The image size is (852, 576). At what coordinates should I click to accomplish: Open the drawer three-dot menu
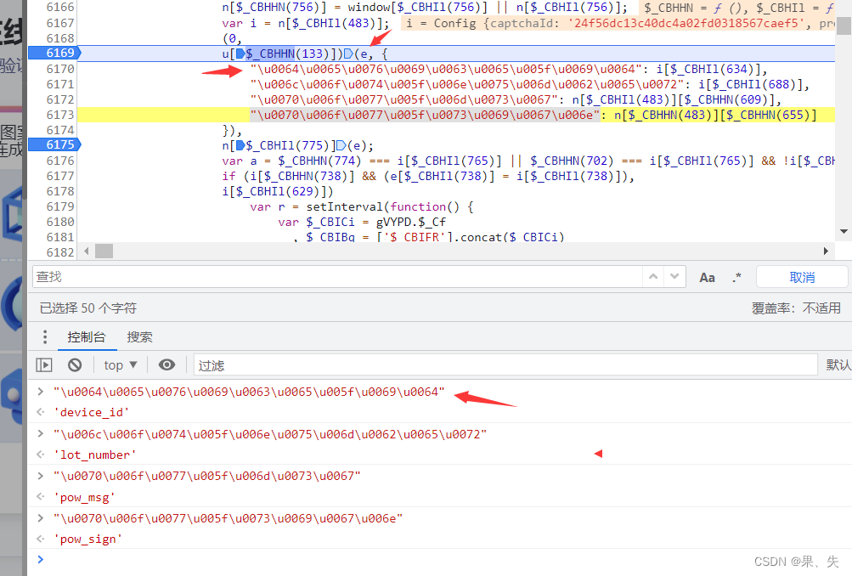tap(45, 337)
